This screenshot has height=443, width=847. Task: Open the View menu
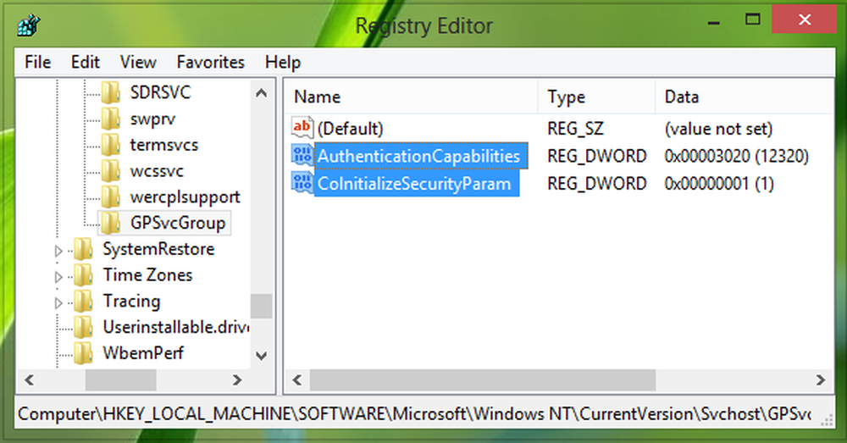138,62
